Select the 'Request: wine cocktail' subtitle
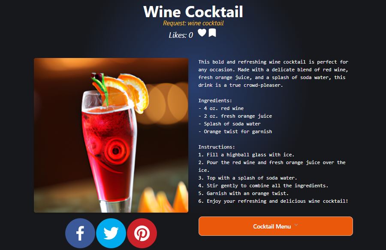Image resolution: width=386 pixels, height=250 pixels. [193, 23]
